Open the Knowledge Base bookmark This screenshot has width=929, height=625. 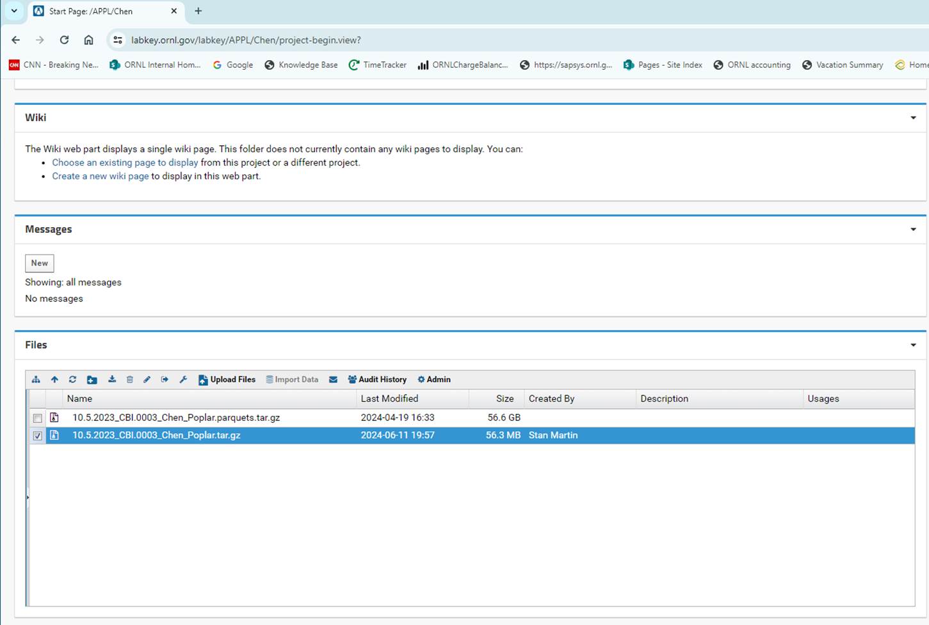301,65
